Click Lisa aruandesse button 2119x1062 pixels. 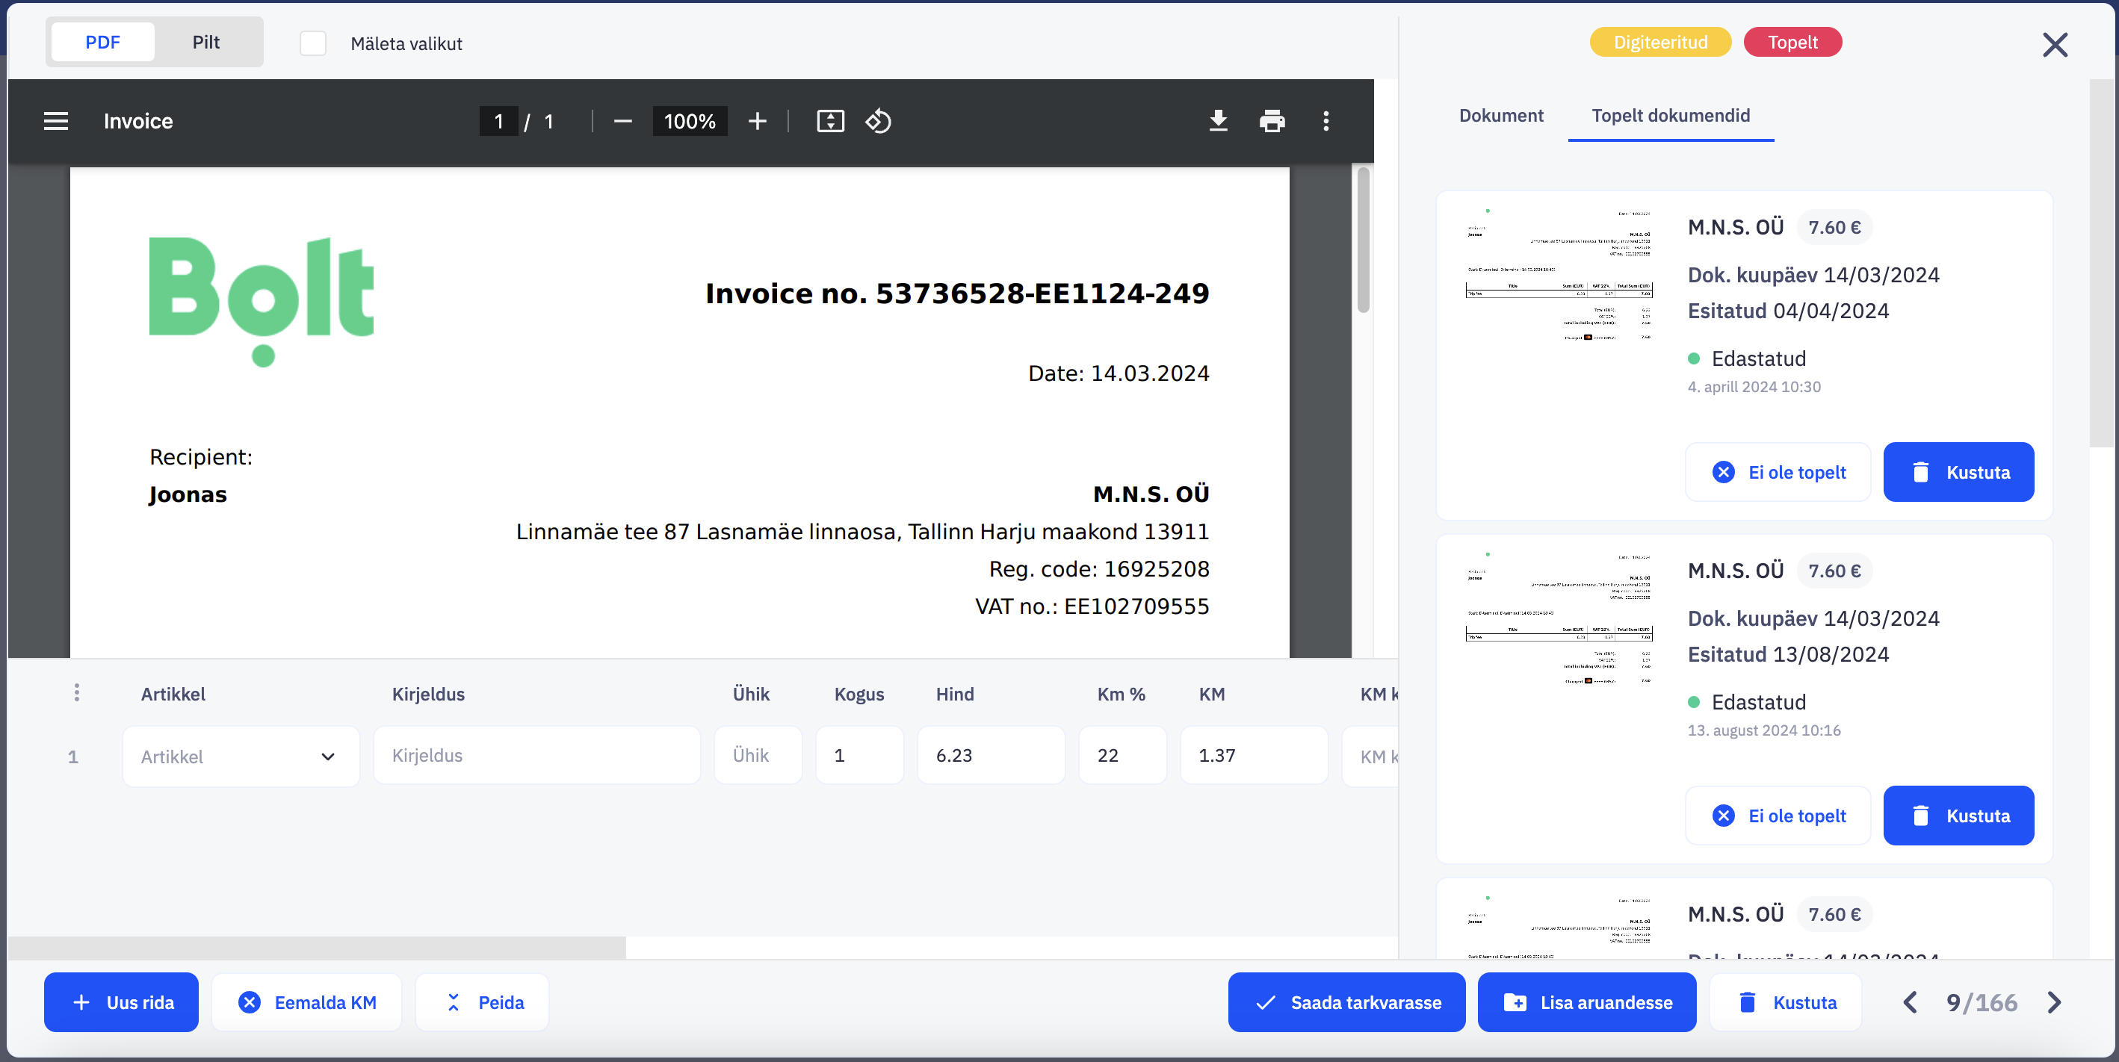coord(1587,1002)
